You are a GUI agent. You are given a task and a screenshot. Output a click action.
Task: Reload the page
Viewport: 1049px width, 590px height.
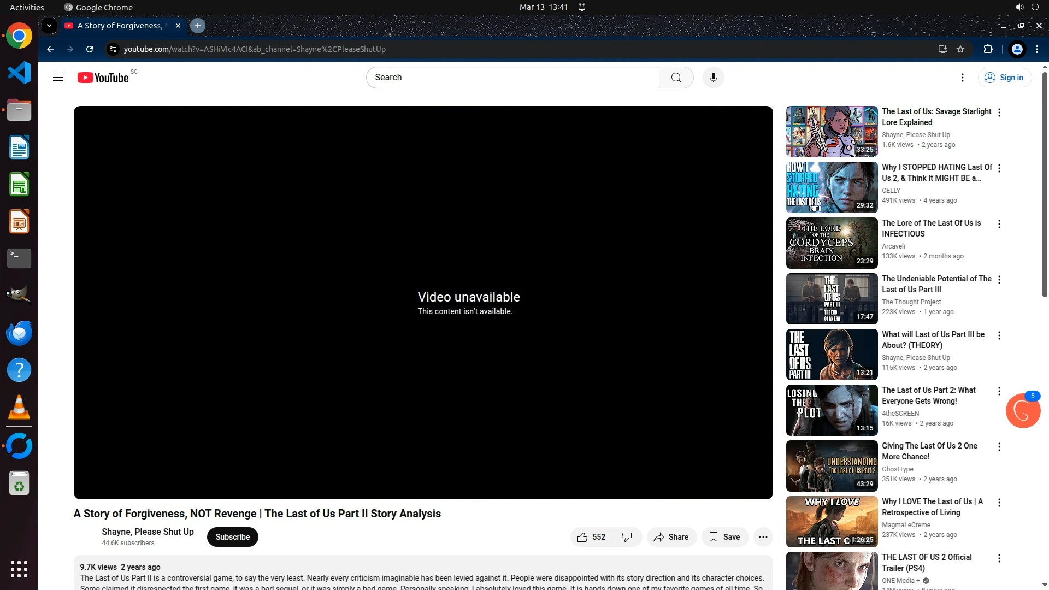[x=90, y=49]
